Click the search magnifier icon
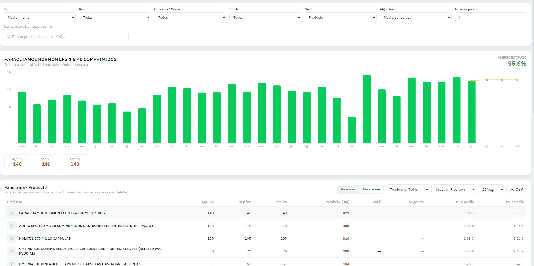 click(9, 37)
